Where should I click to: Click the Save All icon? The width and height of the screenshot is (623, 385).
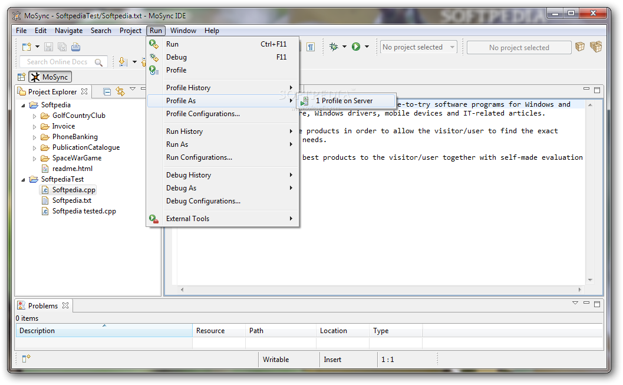click(62, 47)
